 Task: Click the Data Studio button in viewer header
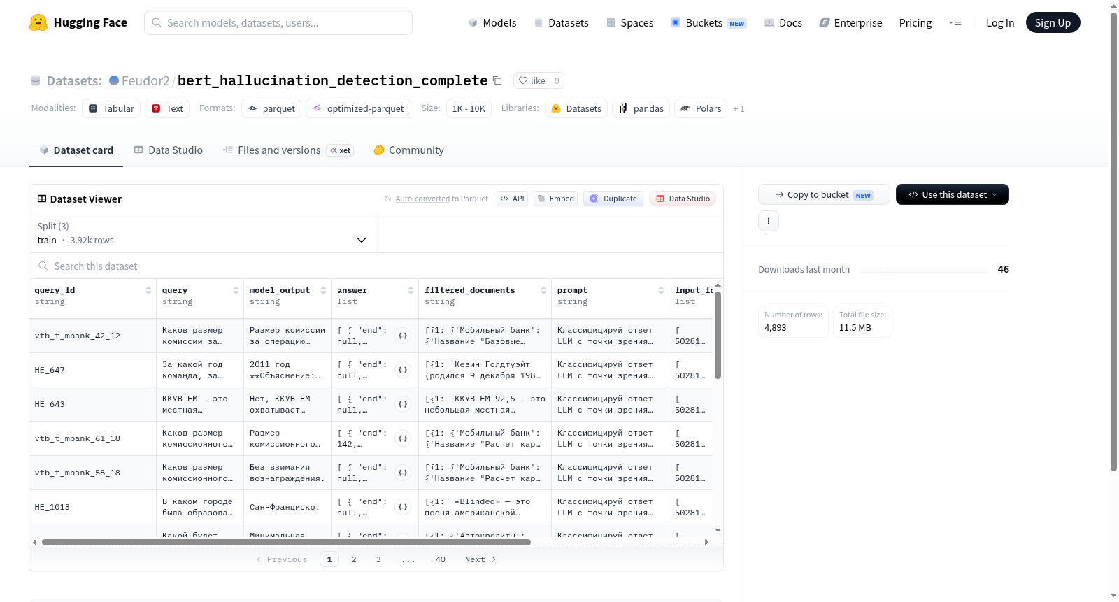pyautogui.click(x=683, y=199)
